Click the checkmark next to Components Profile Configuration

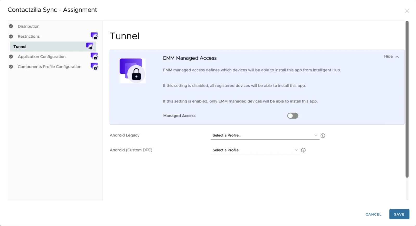(11, 67)
